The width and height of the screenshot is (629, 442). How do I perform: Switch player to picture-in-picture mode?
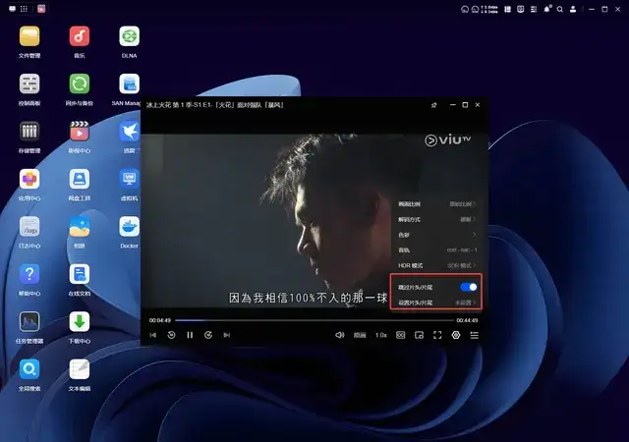419,335
